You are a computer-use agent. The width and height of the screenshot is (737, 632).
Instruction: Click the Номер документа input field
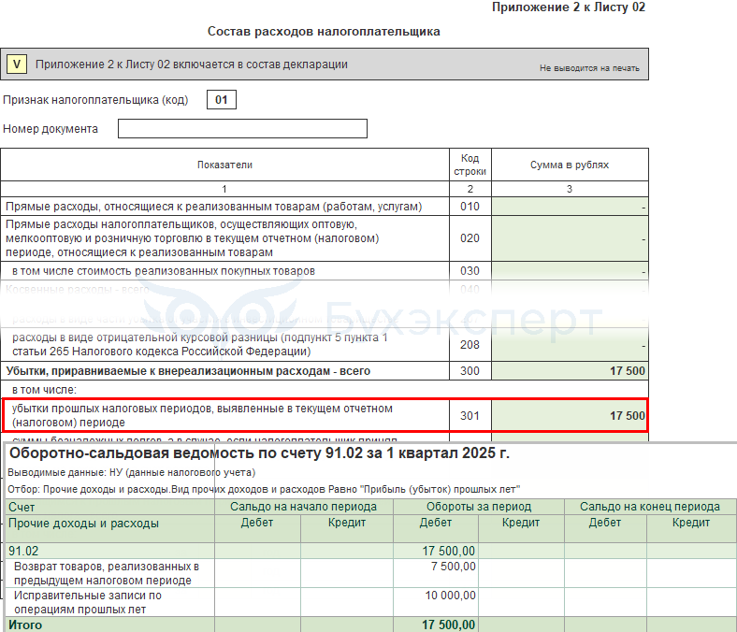pos(242,129)
